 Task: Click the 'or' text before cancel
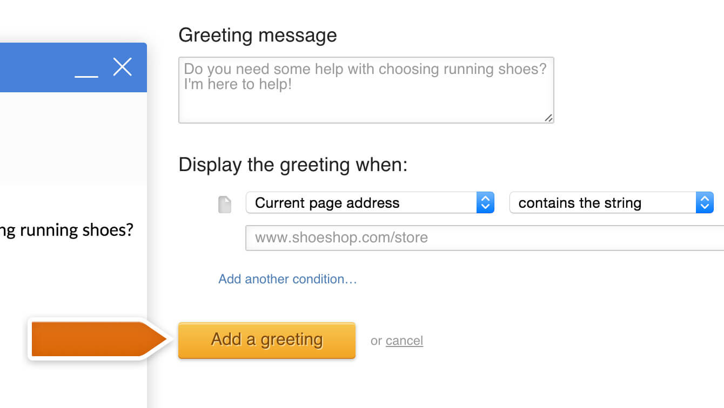[376, 341]
